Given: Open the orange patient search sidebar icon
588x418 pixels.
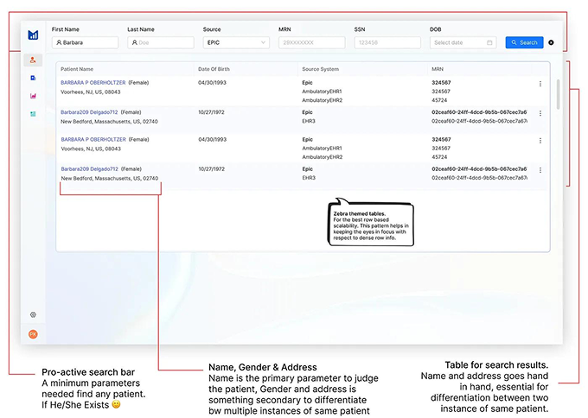Looking at the screenshot, I should tap(33, 60).
